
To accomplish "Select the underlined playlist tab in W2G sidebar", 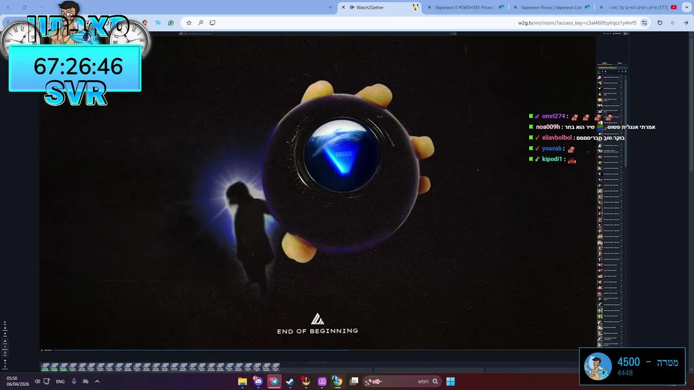I will pos(605,63).
